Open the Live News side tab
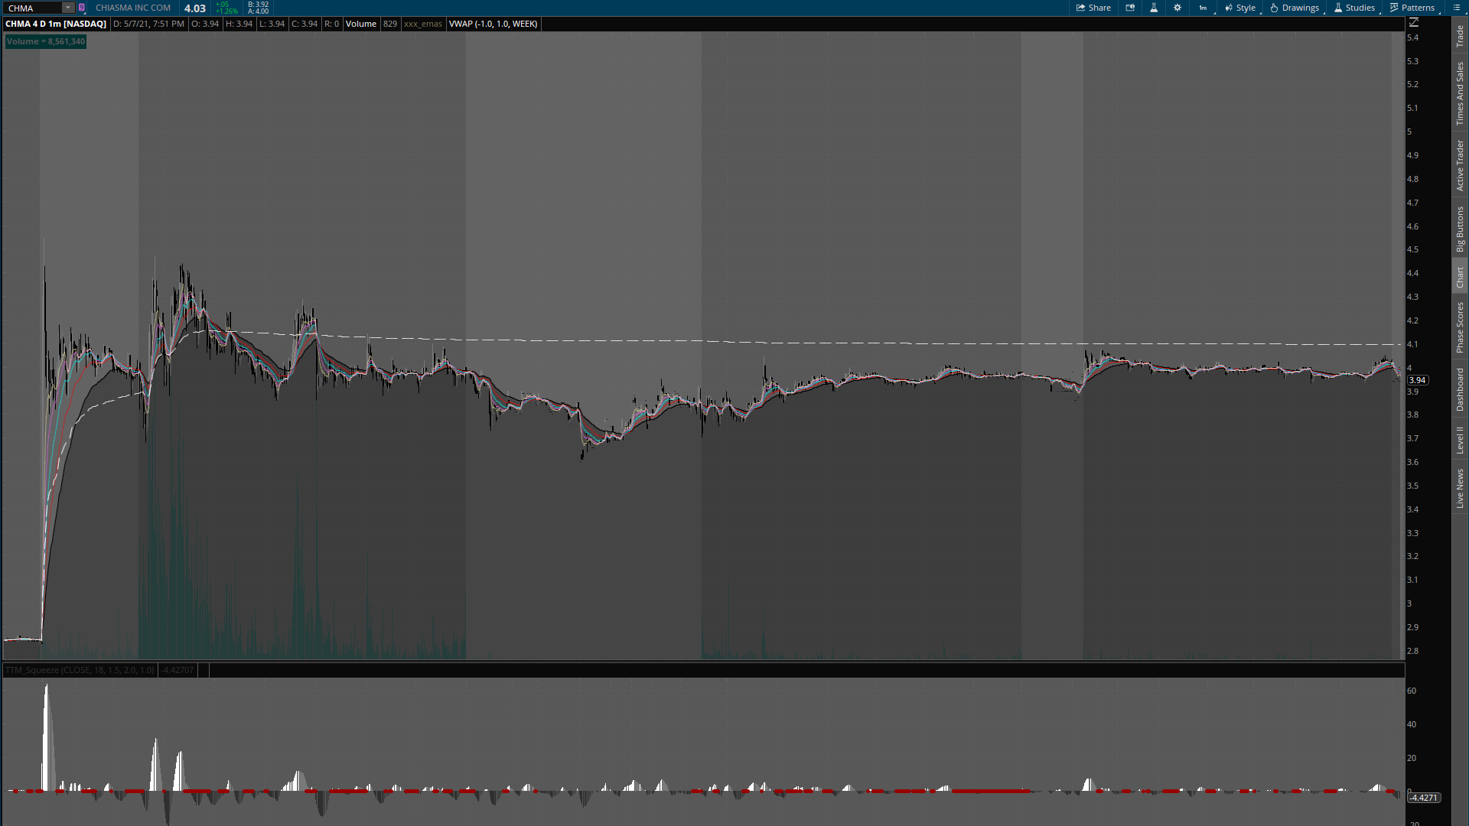This screenshot has width=1469, height=826. coord(1460,489)
